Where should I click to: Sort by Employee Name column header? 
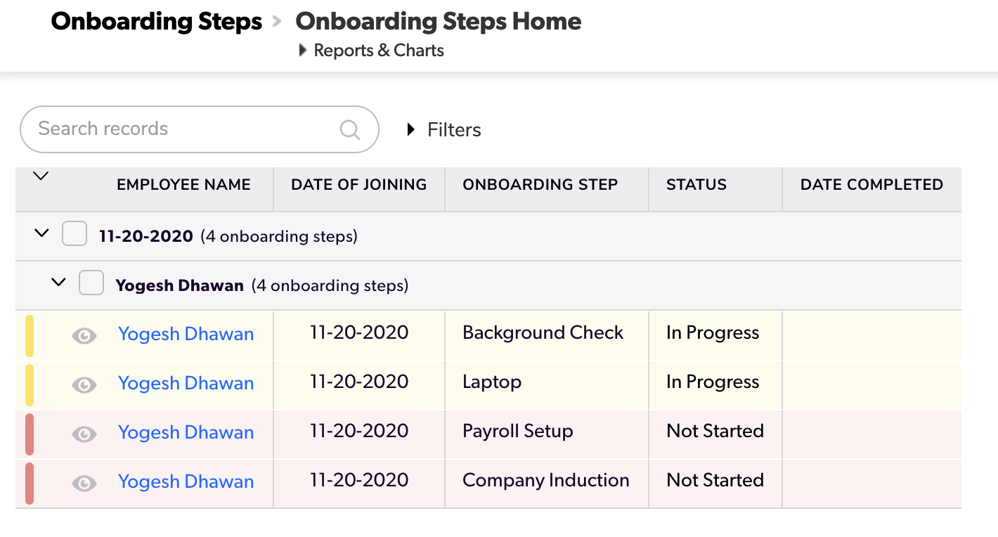[x=183, y=185]
